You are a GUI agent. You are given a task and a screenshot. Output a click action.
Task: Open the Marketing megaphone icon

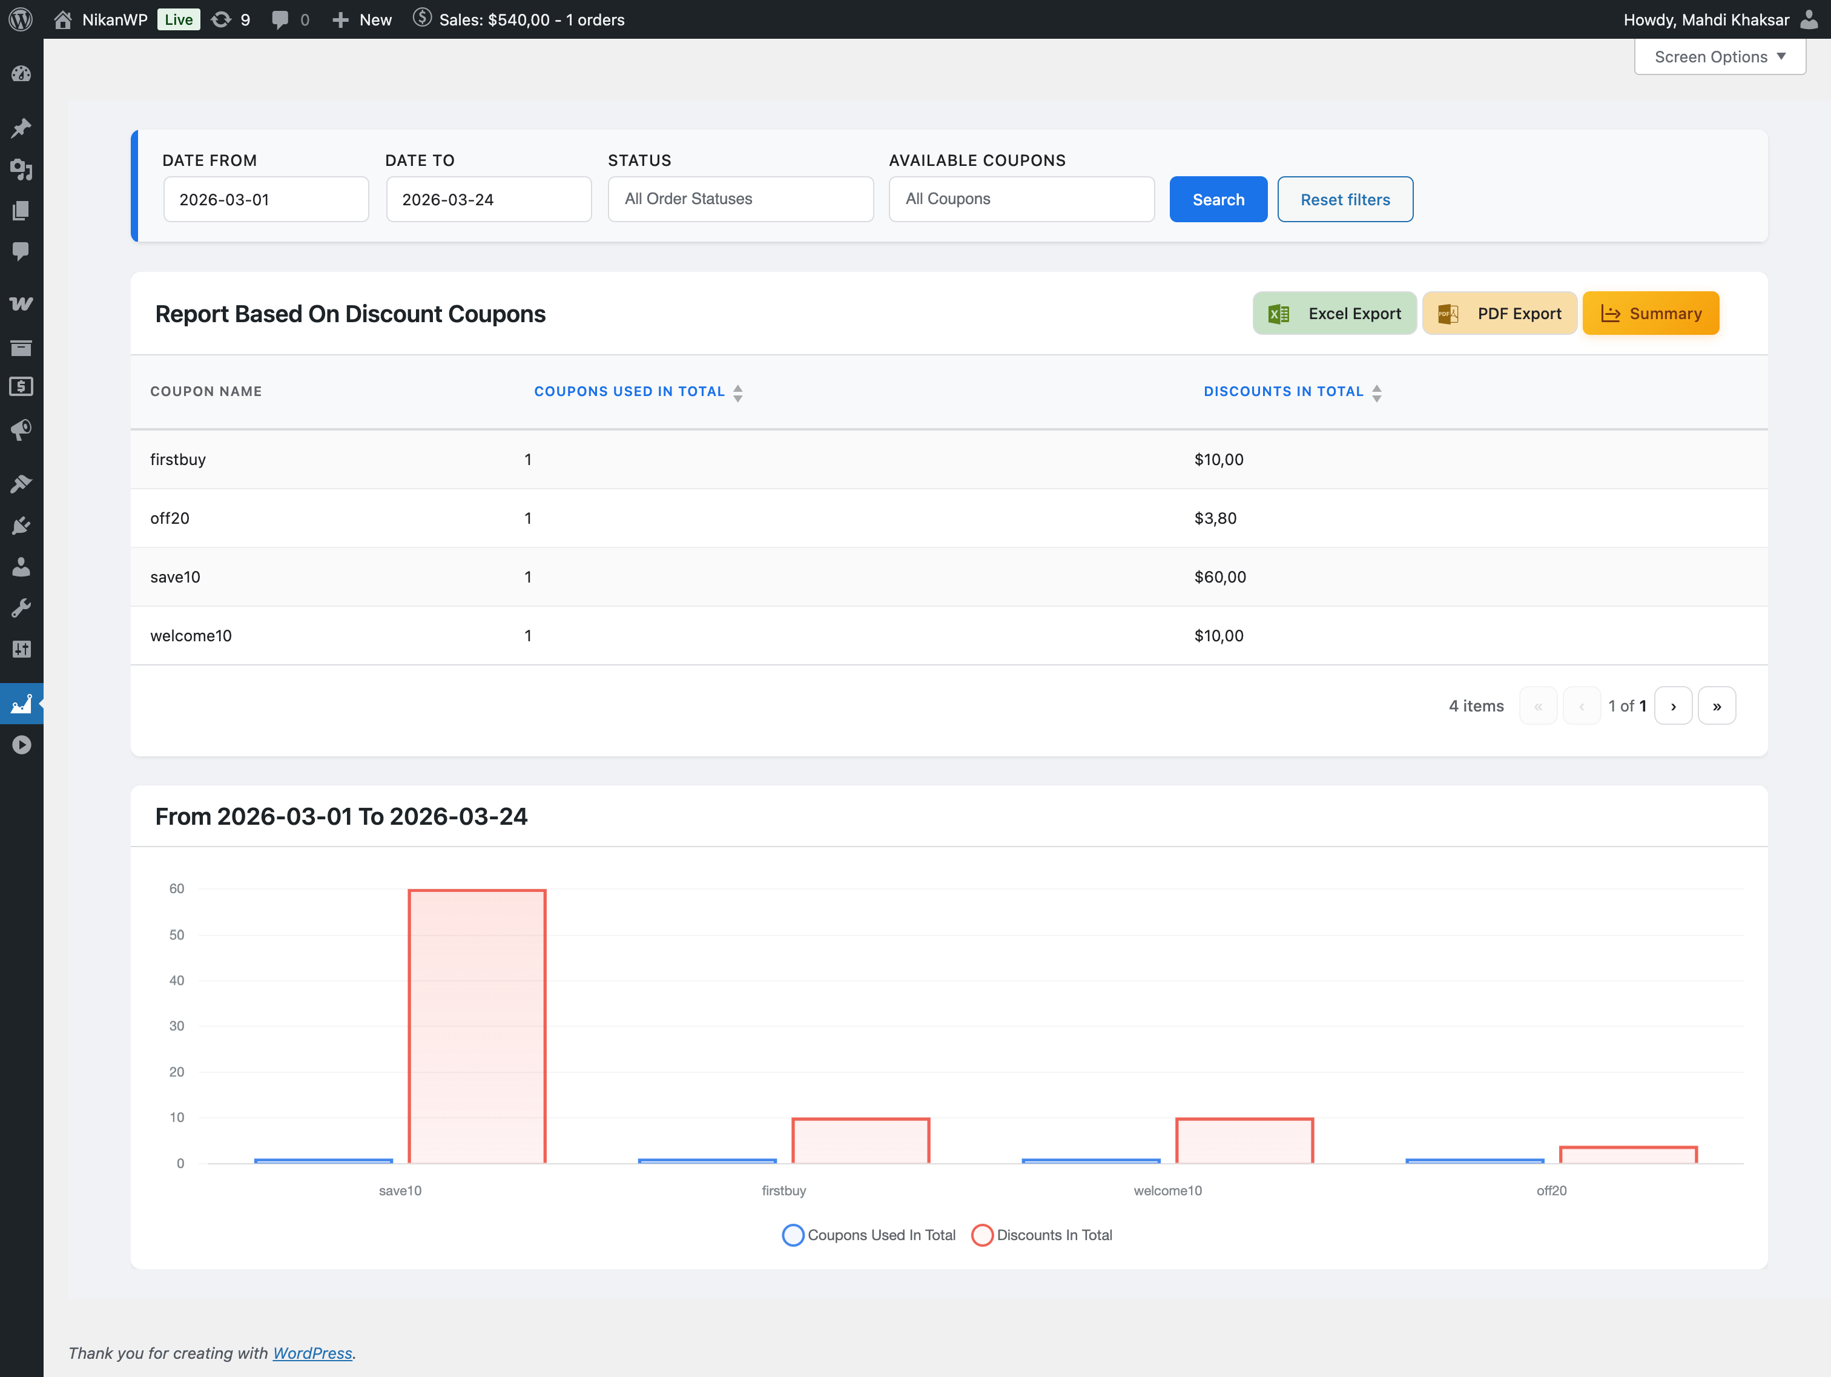pos(22,429)
